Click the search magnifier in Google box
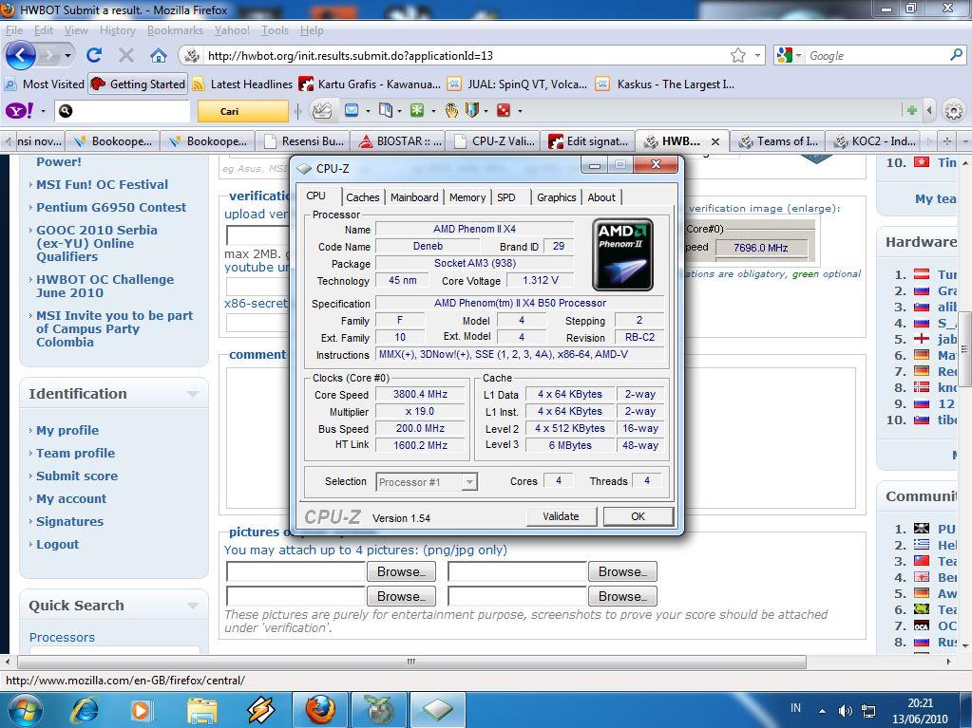Viewport: 972px width, 728px height. [x=956, y=56]
